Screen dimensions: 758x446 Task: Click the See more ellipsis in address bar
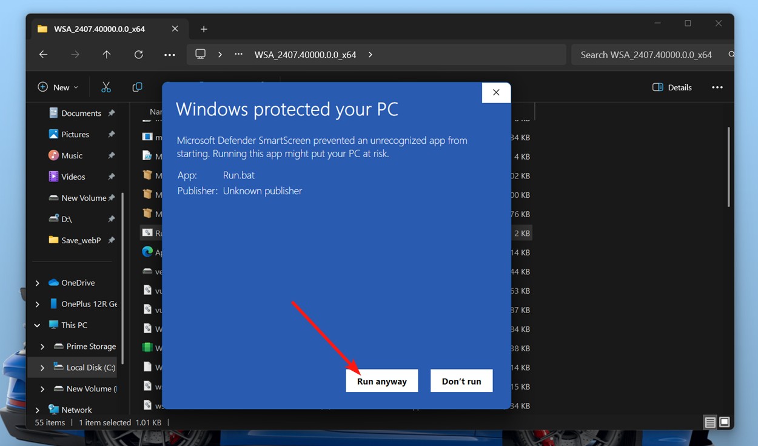[x=238, y=54]
